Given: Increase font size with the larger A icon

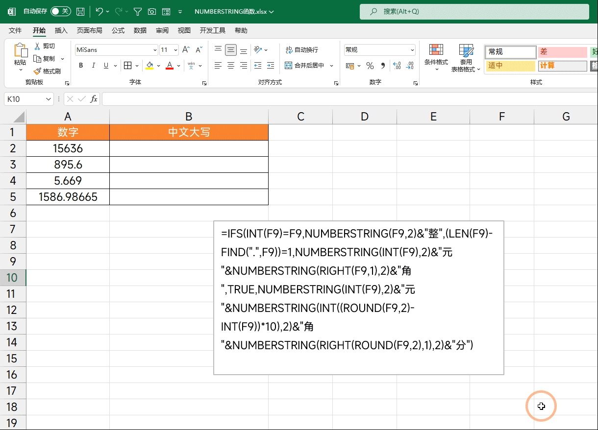Looking at the screenshot, I should [x=186, y=49].
